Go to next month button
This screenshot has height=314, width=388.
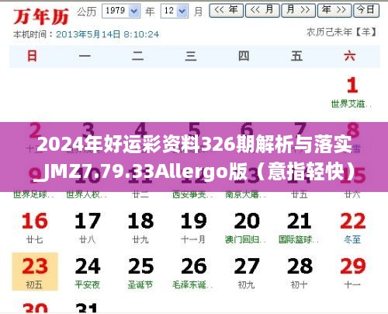[298, 10]
